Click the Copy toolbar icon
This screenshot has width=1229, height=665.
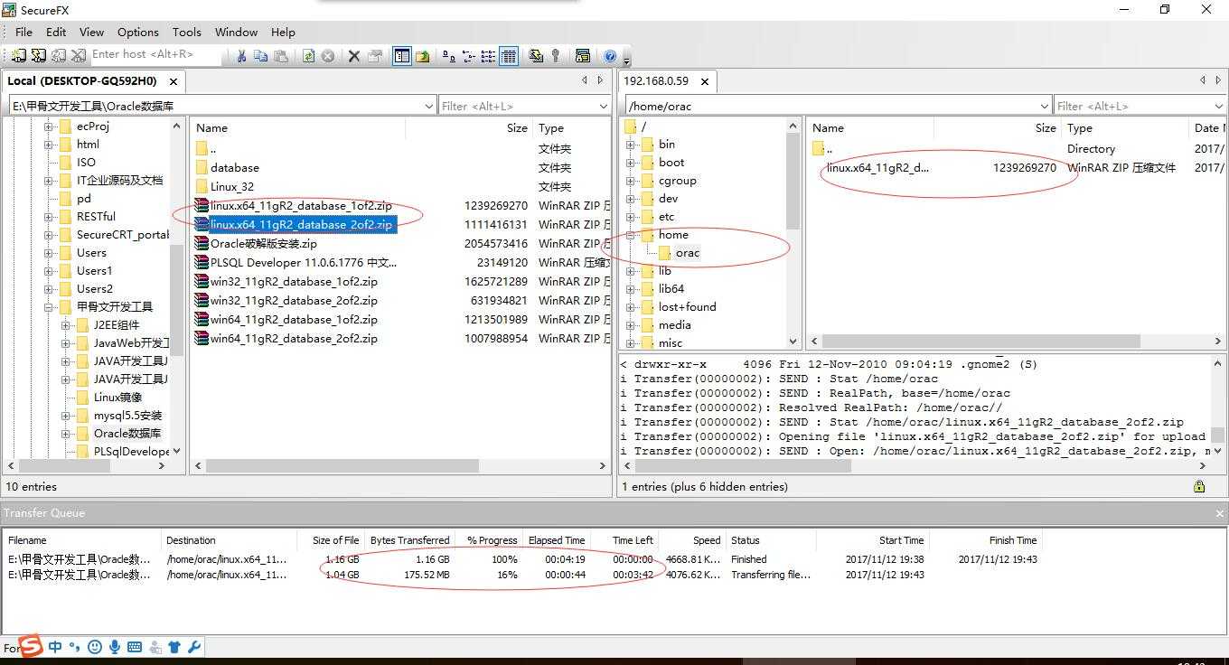[260, 56]
